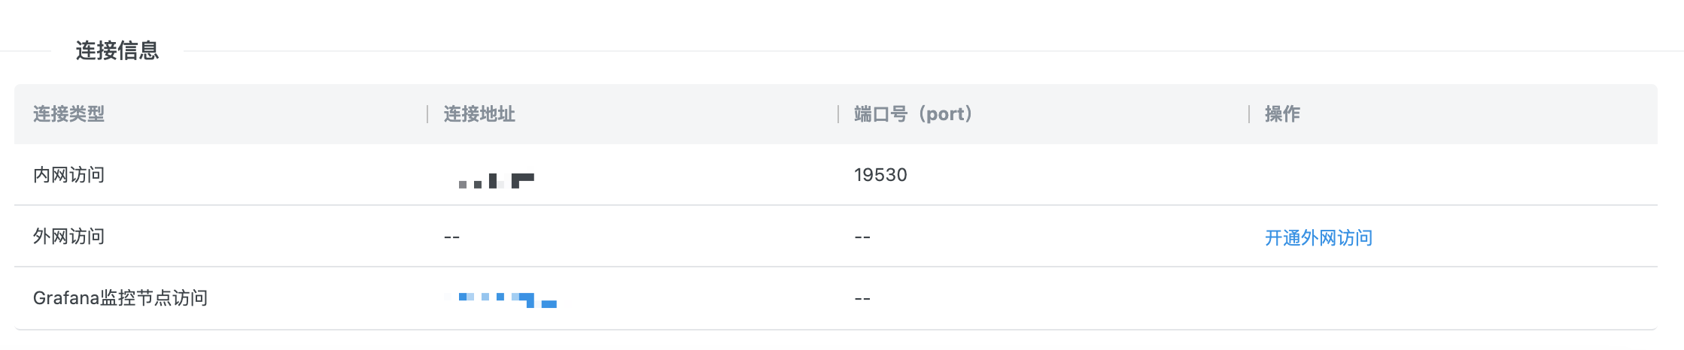Viewport: 1684px width, 350px height.
Task: Click the 端口号（port） column header
Action: pyautogui.click(x=913, y=114)
